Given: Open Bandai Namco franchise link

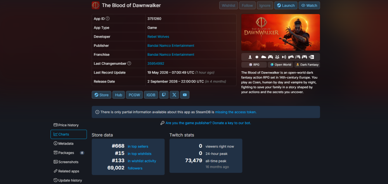Looking at the screenshot, I should coord(171,55).
